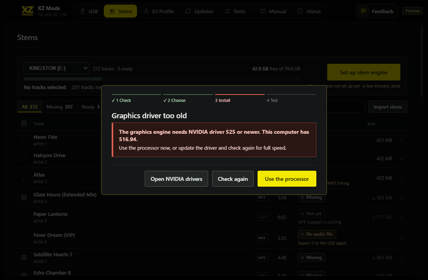Click the Fever Dream (VIP) track title
Viewport: 428px width, 280px height.
point(54,235)
